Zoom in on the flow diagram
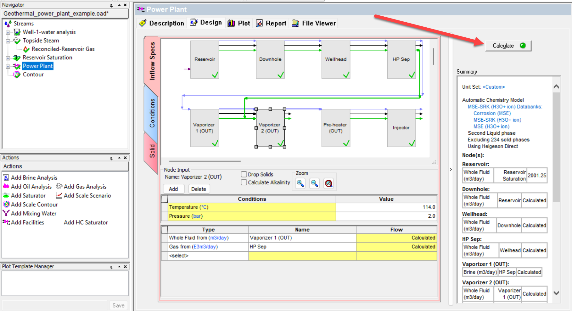 pyautogui.click(x=300, y=183)
